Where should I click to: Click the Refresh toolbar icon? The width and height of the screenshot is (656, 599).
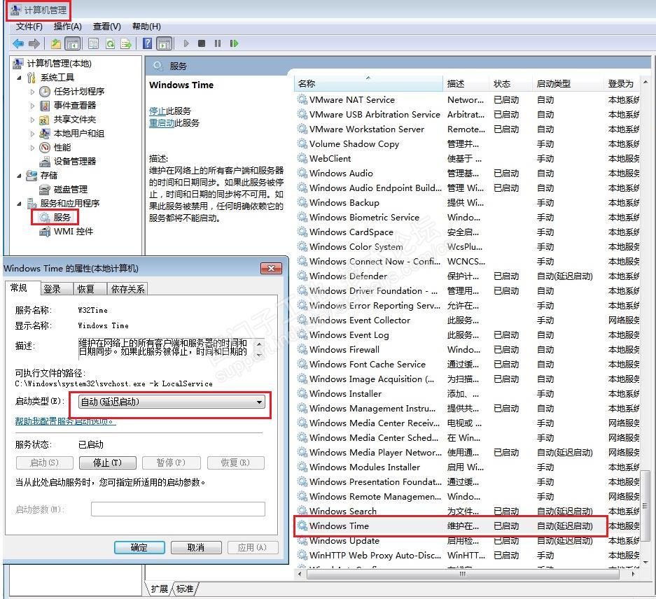(110, 43)
